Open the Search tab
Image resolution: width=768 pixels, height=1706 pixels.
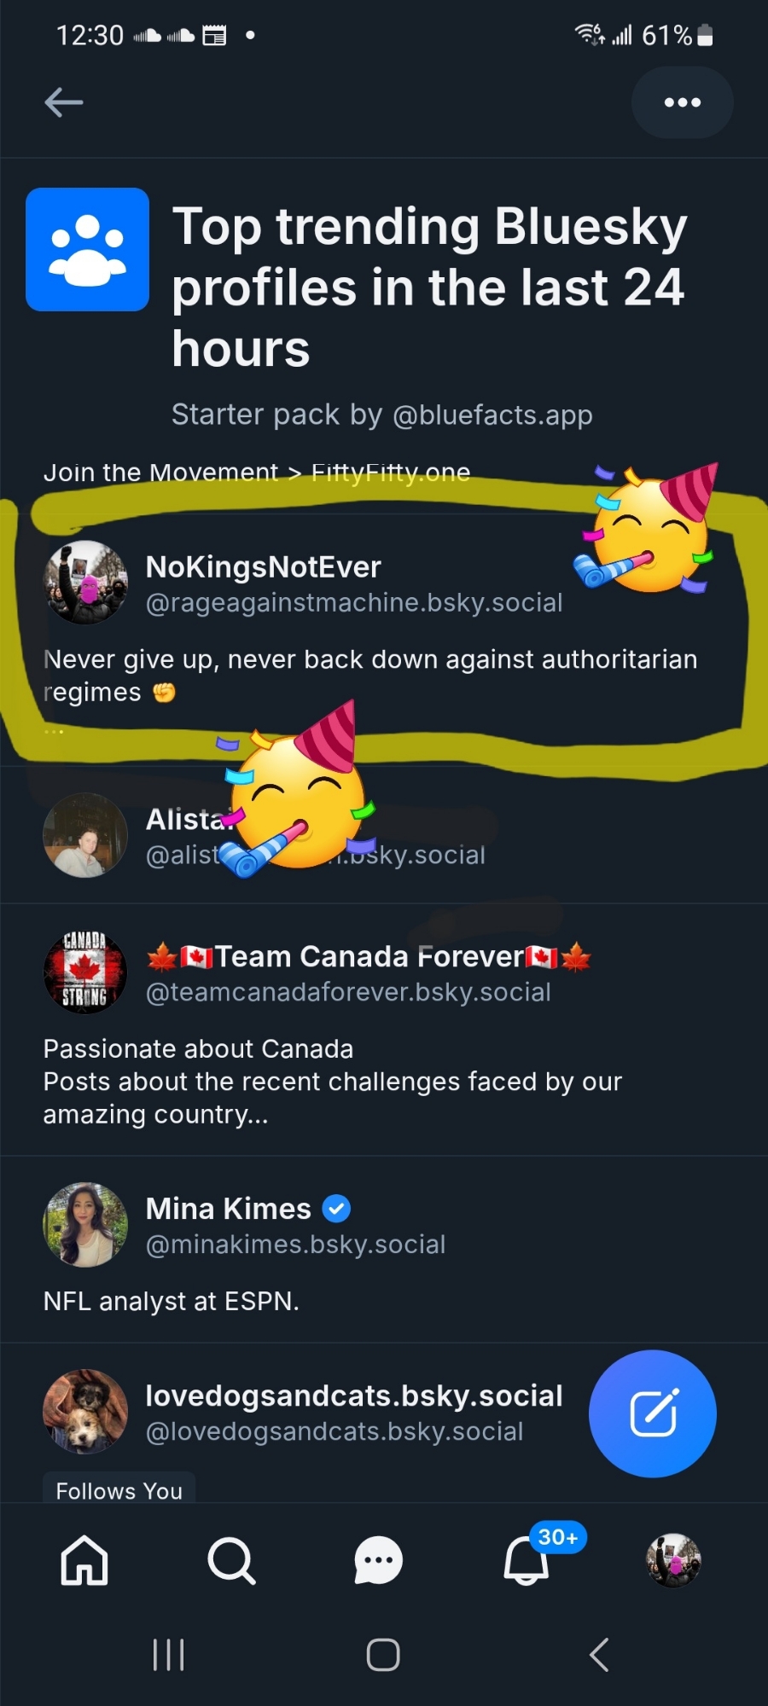231,1560
